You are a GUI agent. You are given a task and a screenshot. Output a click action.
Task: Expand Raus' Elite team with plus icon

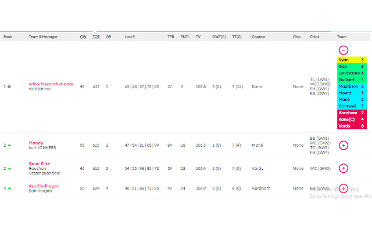pos(343,168)
